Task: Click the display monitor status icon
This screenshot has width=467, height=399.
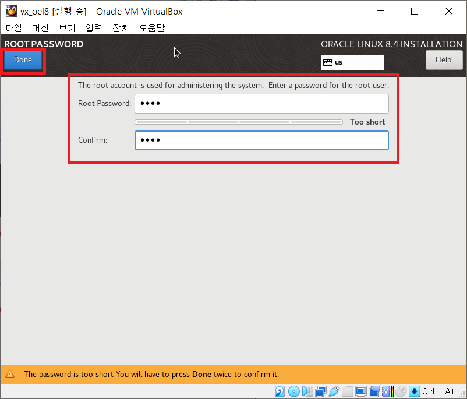Action: pos(360,391)
